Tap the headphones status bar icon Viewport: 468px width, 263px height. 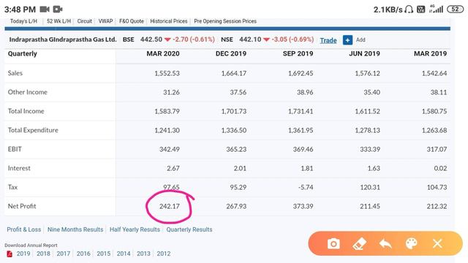tap(409, 9)
